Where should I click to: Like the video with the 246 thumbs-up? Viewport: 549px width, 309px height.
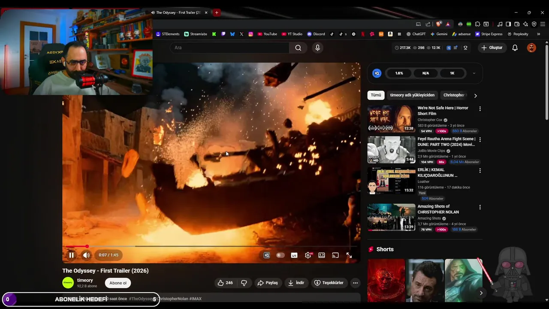(225, 283)
